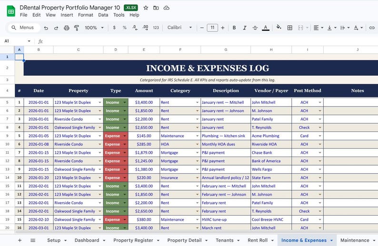
Task: Click the Redo arrow
Action: tap(56, 28)
